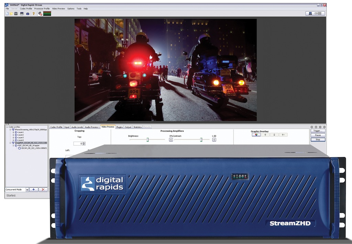
Task: Delete codec profile with red X button
Action: [43, 189]
